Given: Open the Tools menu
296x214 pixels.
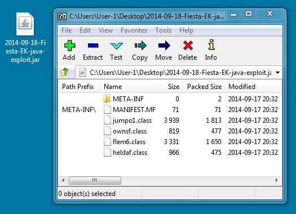Looking at the screenshot, I should [164, 30].
